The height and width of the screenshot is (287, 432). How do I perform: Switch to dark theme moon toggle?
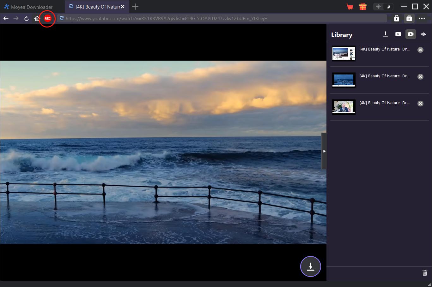pos(388,7)
